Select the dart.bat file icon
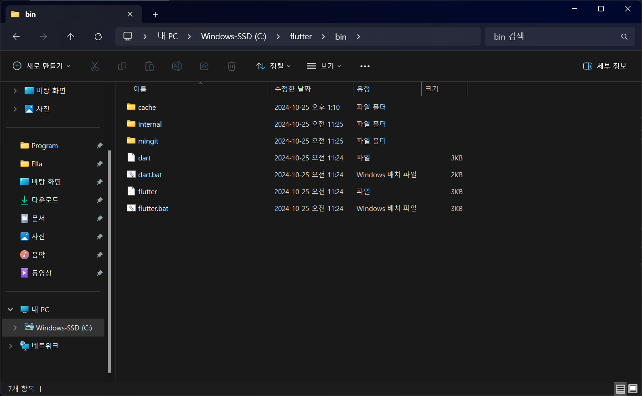 point(131,174)
